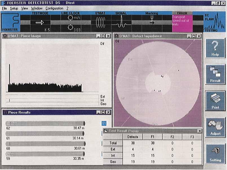This screenshot has width=227, height=170.
Task: Click the Test Result Popup title icon
Action: pyautogui.click(x=106, y=131)
